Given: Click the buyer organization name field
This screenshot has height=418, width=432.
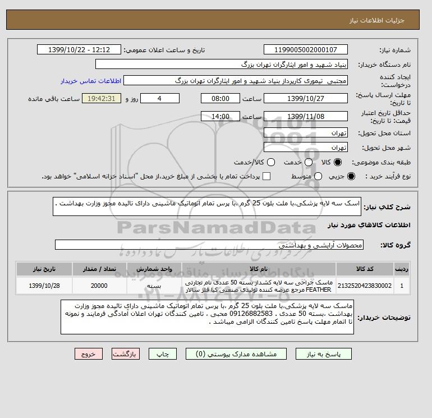Looking at the screenshot, I should 222,64.
